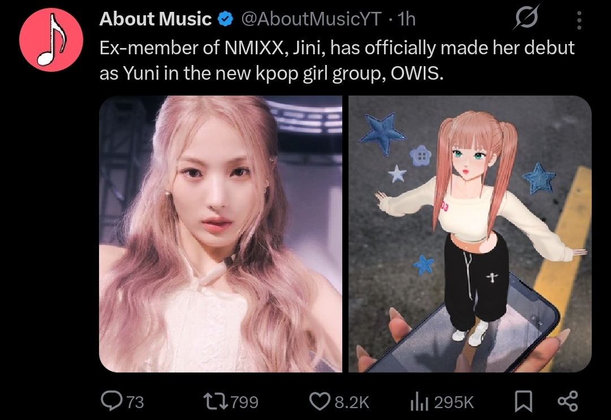Open the share icon
This screenshot has height=420, width=611.
coord(568,402)
